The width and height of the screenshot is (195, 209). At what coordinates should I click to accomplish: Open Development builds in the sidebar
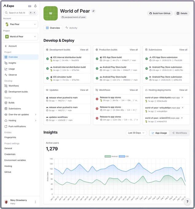tap(21, 92)
